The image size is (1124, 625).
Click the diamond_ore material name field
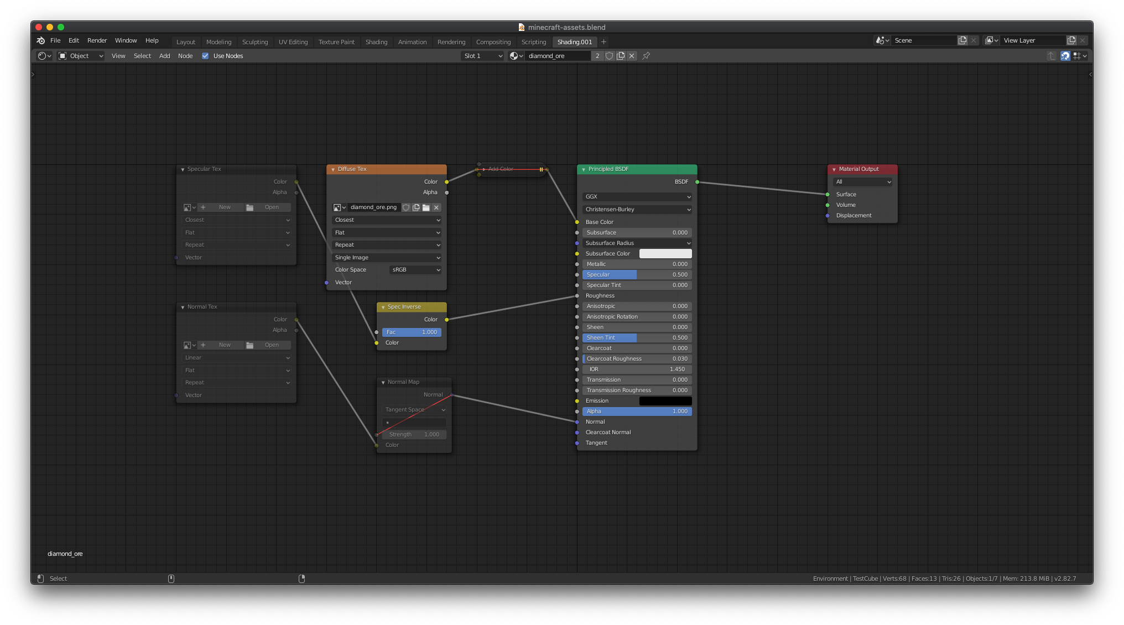557,56
